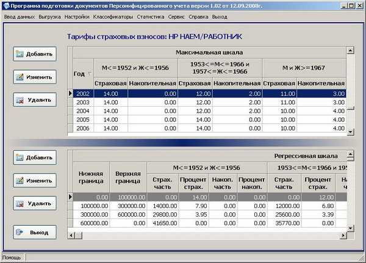The image size is (366, 263).
Task: Click the down arrow of the lower table's vertical scrollbar
Action: pyautogui.click(x=350, y=228)
